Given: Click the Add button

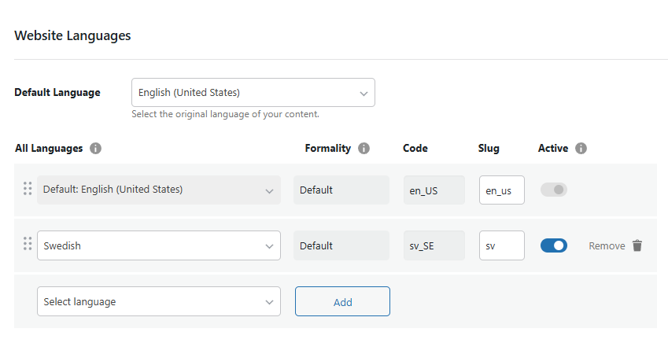Looking at the screenshot, I should (342, 301).
